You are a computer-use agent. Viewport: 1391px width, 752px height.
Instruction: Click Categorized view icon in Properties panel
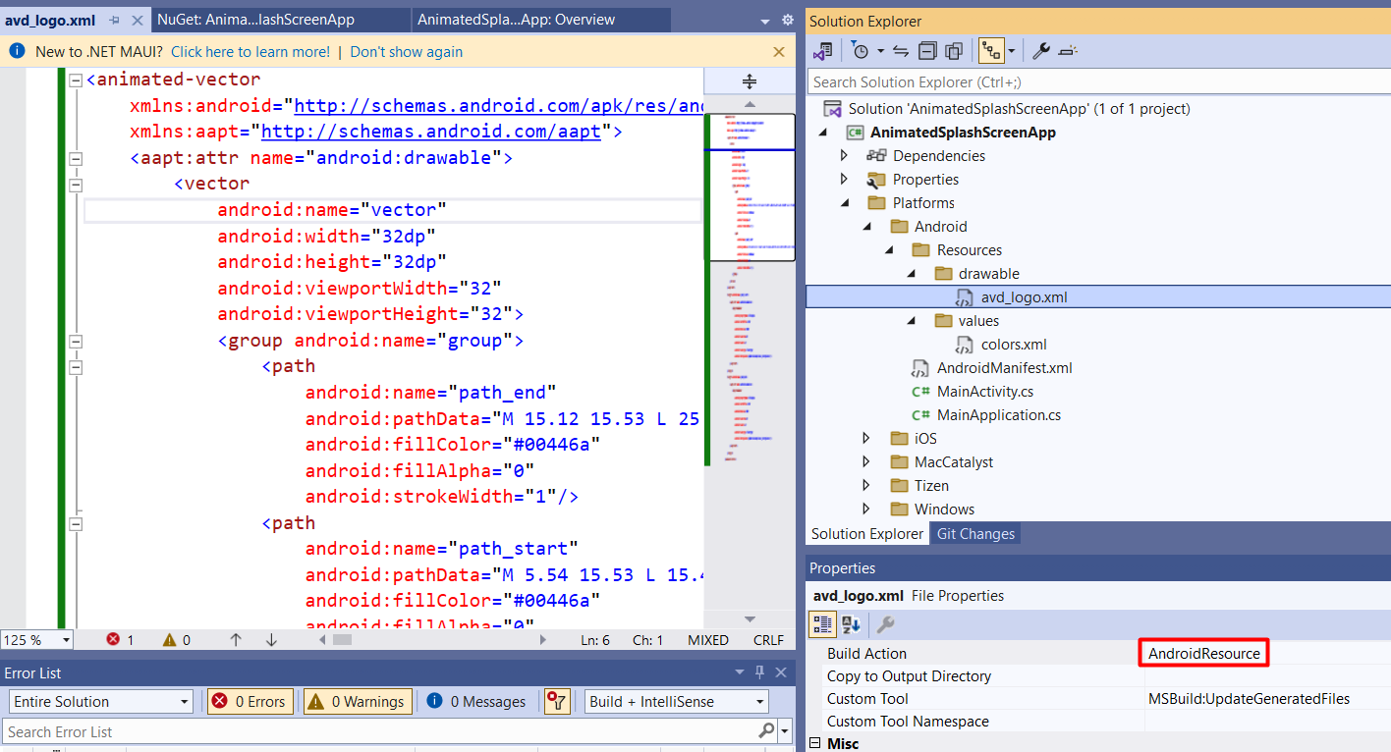(823, 624)
